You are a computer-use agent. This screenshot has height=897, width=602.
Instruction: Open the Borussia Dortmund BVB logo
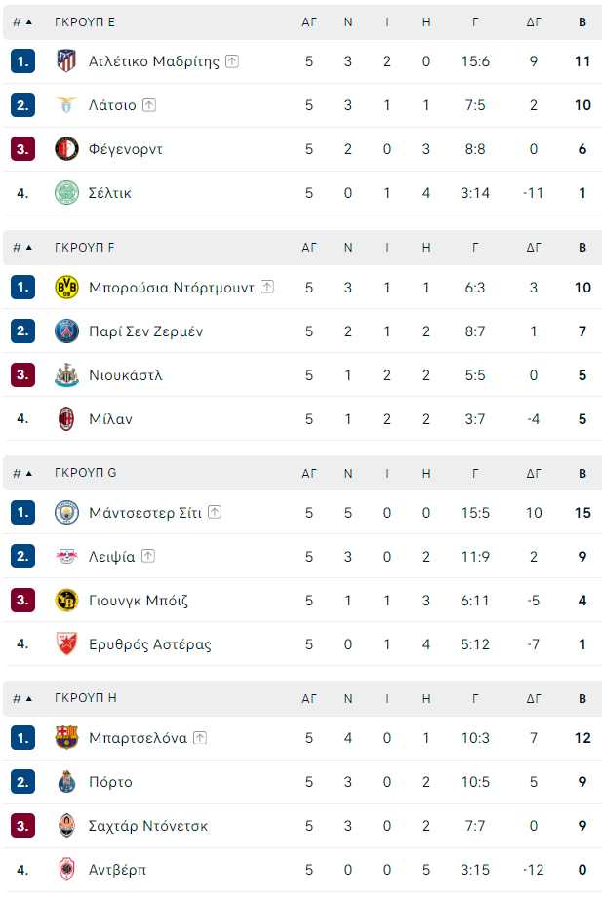click(66, 288)
